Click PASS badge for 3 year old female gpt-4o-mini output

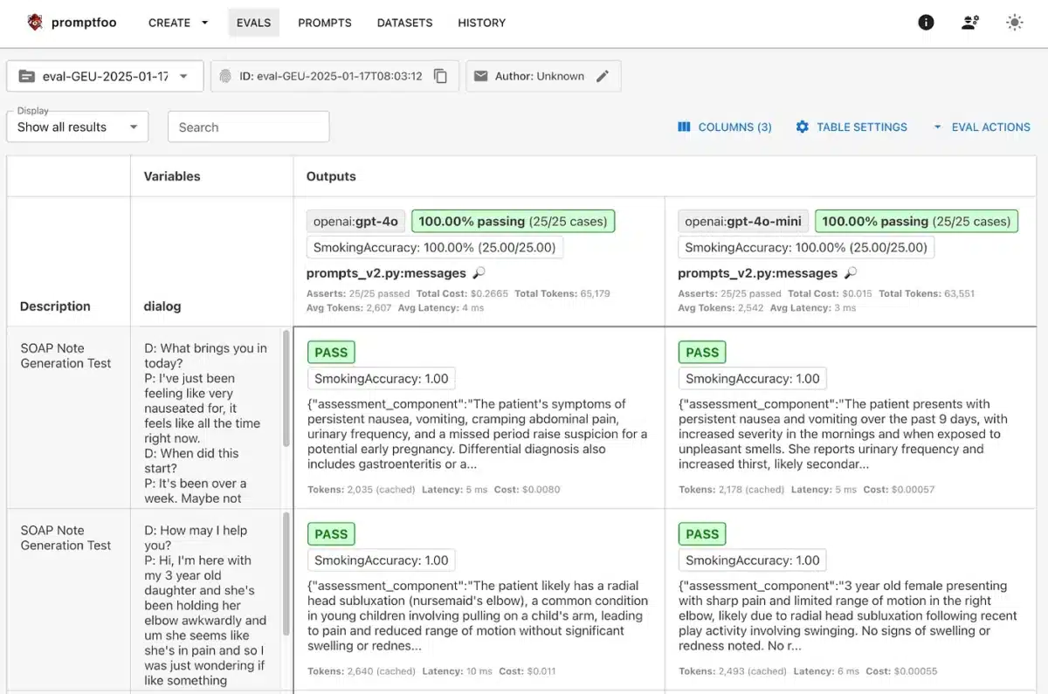pyautogui.click(x=702, y=534)
